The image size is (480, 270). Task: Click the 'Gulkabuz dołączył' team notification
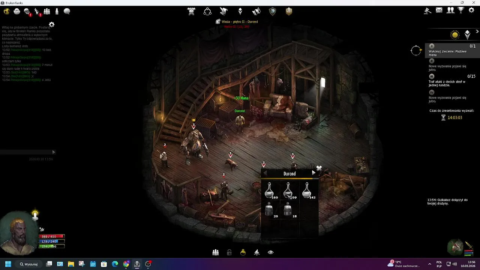pos(447,202)
